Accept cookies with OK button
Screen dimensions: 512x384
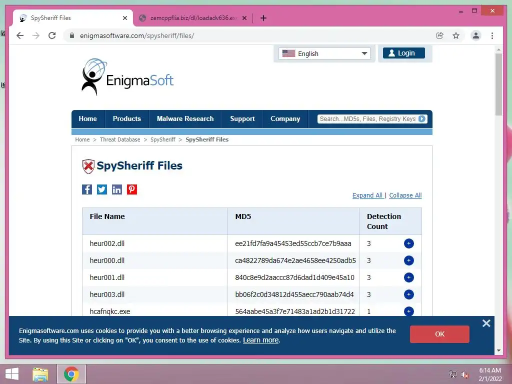[439, 334]
